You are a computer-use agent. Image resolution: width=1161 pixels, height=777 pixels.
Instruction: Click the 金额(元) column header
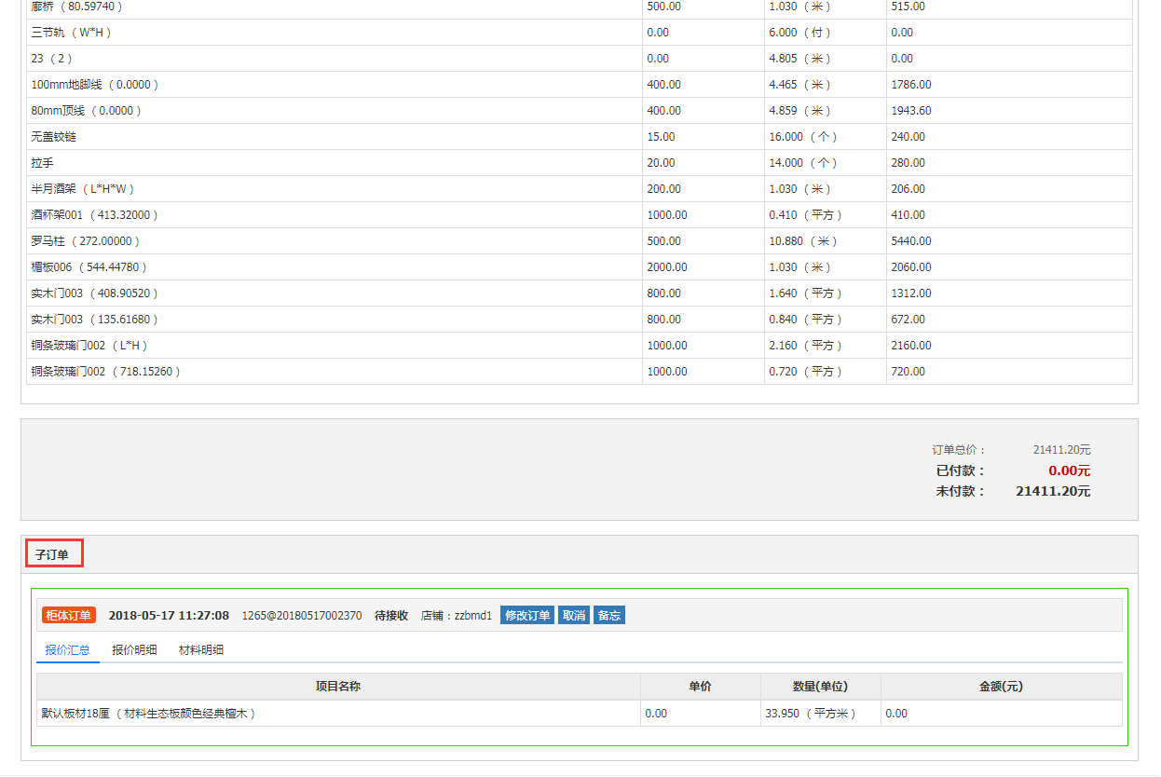(x=1001, y=687)
